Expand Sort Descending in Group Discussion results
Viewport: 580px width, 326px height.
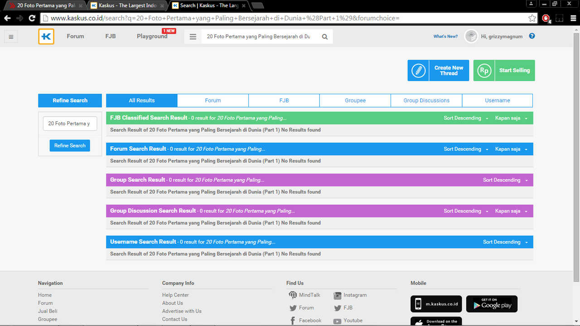pos(466,211)
